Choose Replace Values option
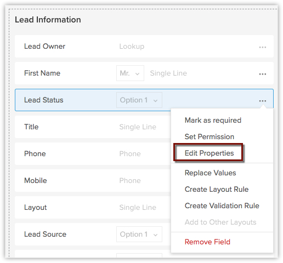This screenshot has width=283, height=263. 210,173
